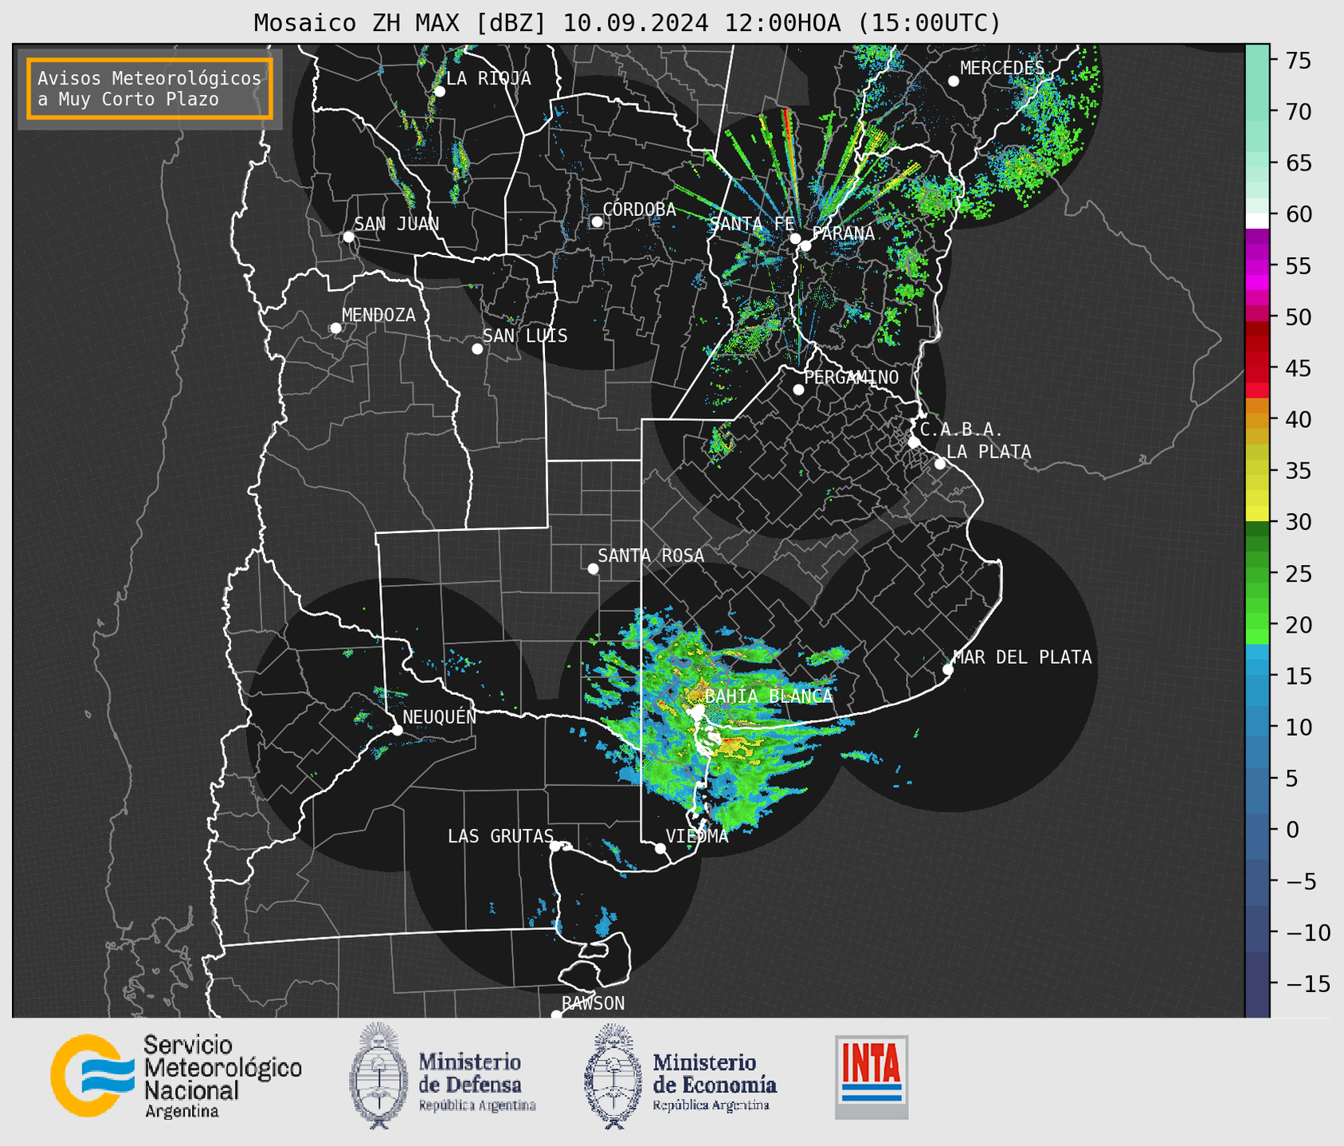Viewport: 1344px width, 1146px height.
Task: Select the Córdoba city marker
Action: 597,222
